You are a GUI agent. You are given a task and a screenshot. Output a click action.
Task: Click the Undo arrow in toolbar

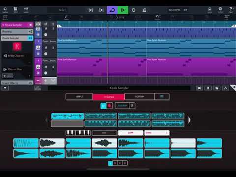(157, 17)
